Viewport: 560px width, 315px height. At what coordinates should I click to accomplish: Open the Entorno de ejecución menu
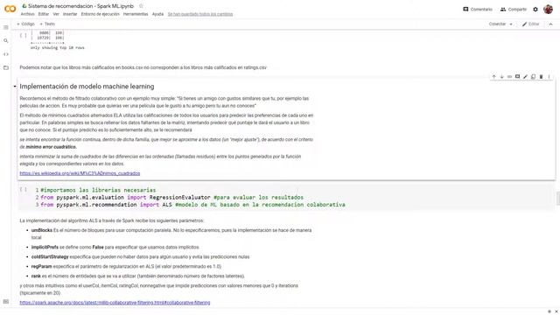pyautogui.click(x=101, y=14)
